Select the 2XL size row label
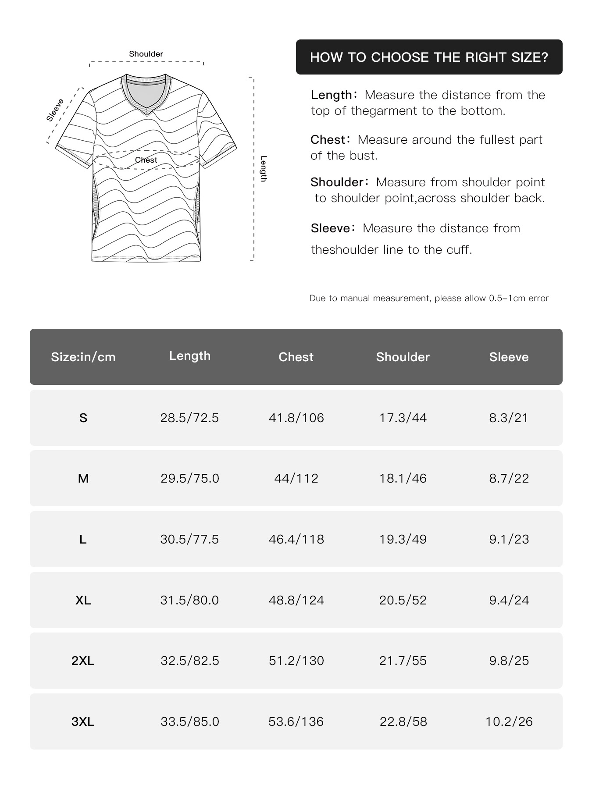 [83, 661]
